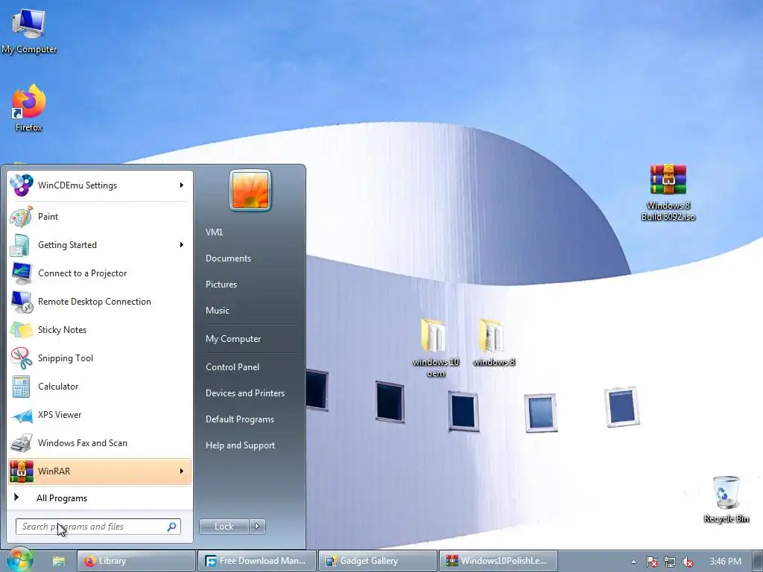Image resolution: width=763 pixels, height=572 pixels.
Task: Switch to the Firefox Library taskbar window
Action: tap(136, 562)
